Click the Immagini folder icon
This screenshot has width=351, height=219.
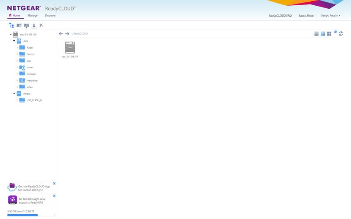pos(22,74)
